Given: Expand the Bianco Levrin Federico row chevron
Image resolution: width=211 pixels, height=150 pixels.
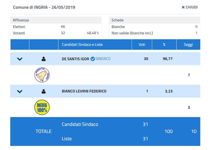Looking at the screenshot, I should (x=20, y=91).
